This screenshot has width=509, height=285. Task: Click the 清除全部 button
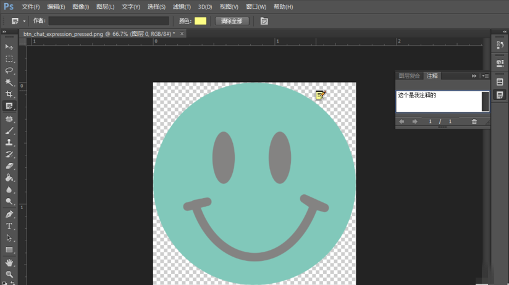coord(232,21)
